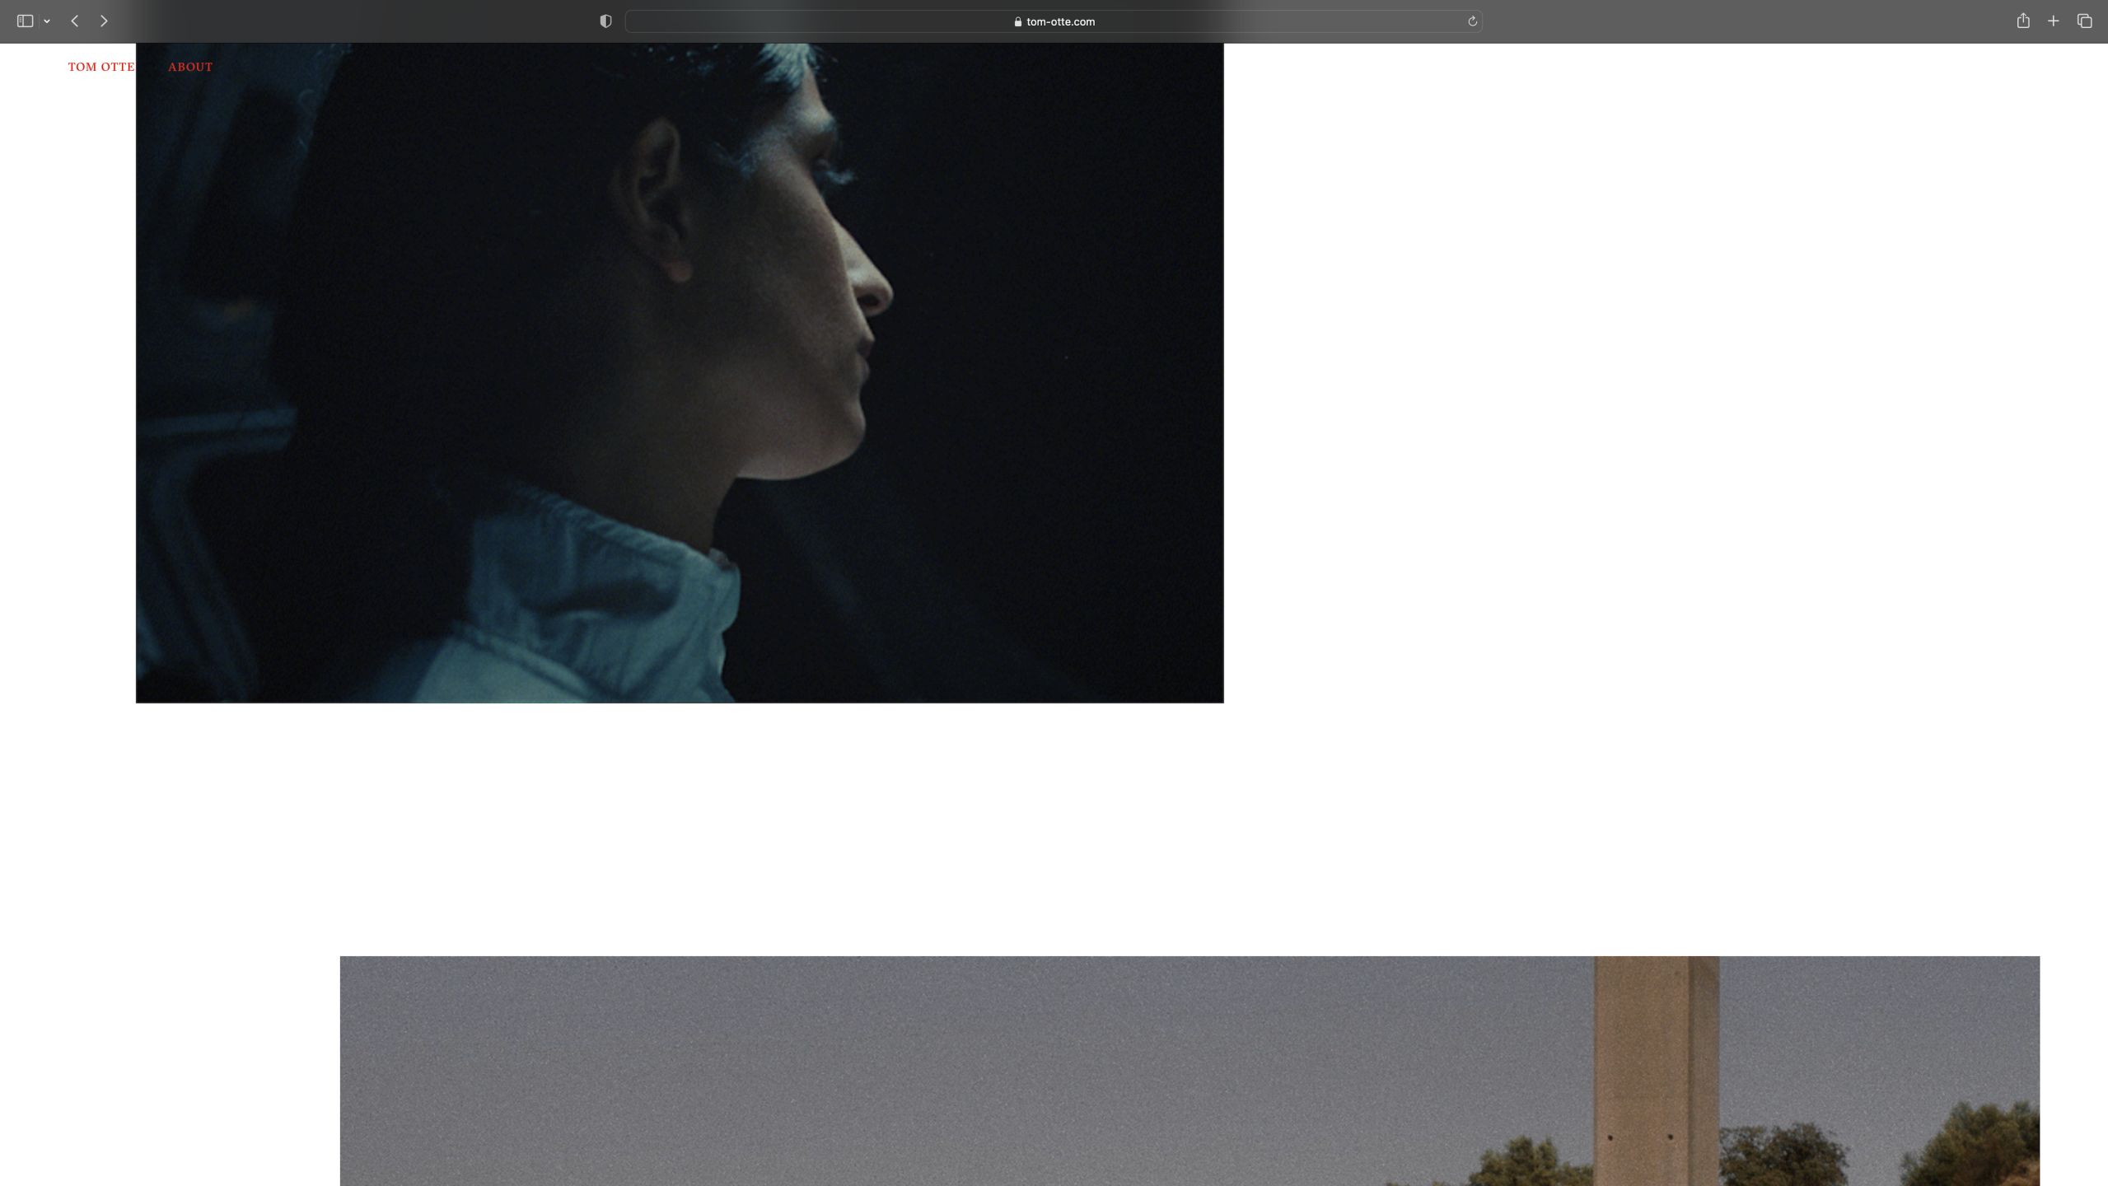The image size is (2108, 1186).
Task: Open the TOM OTTE home link
Action: (x=101, y=67)
